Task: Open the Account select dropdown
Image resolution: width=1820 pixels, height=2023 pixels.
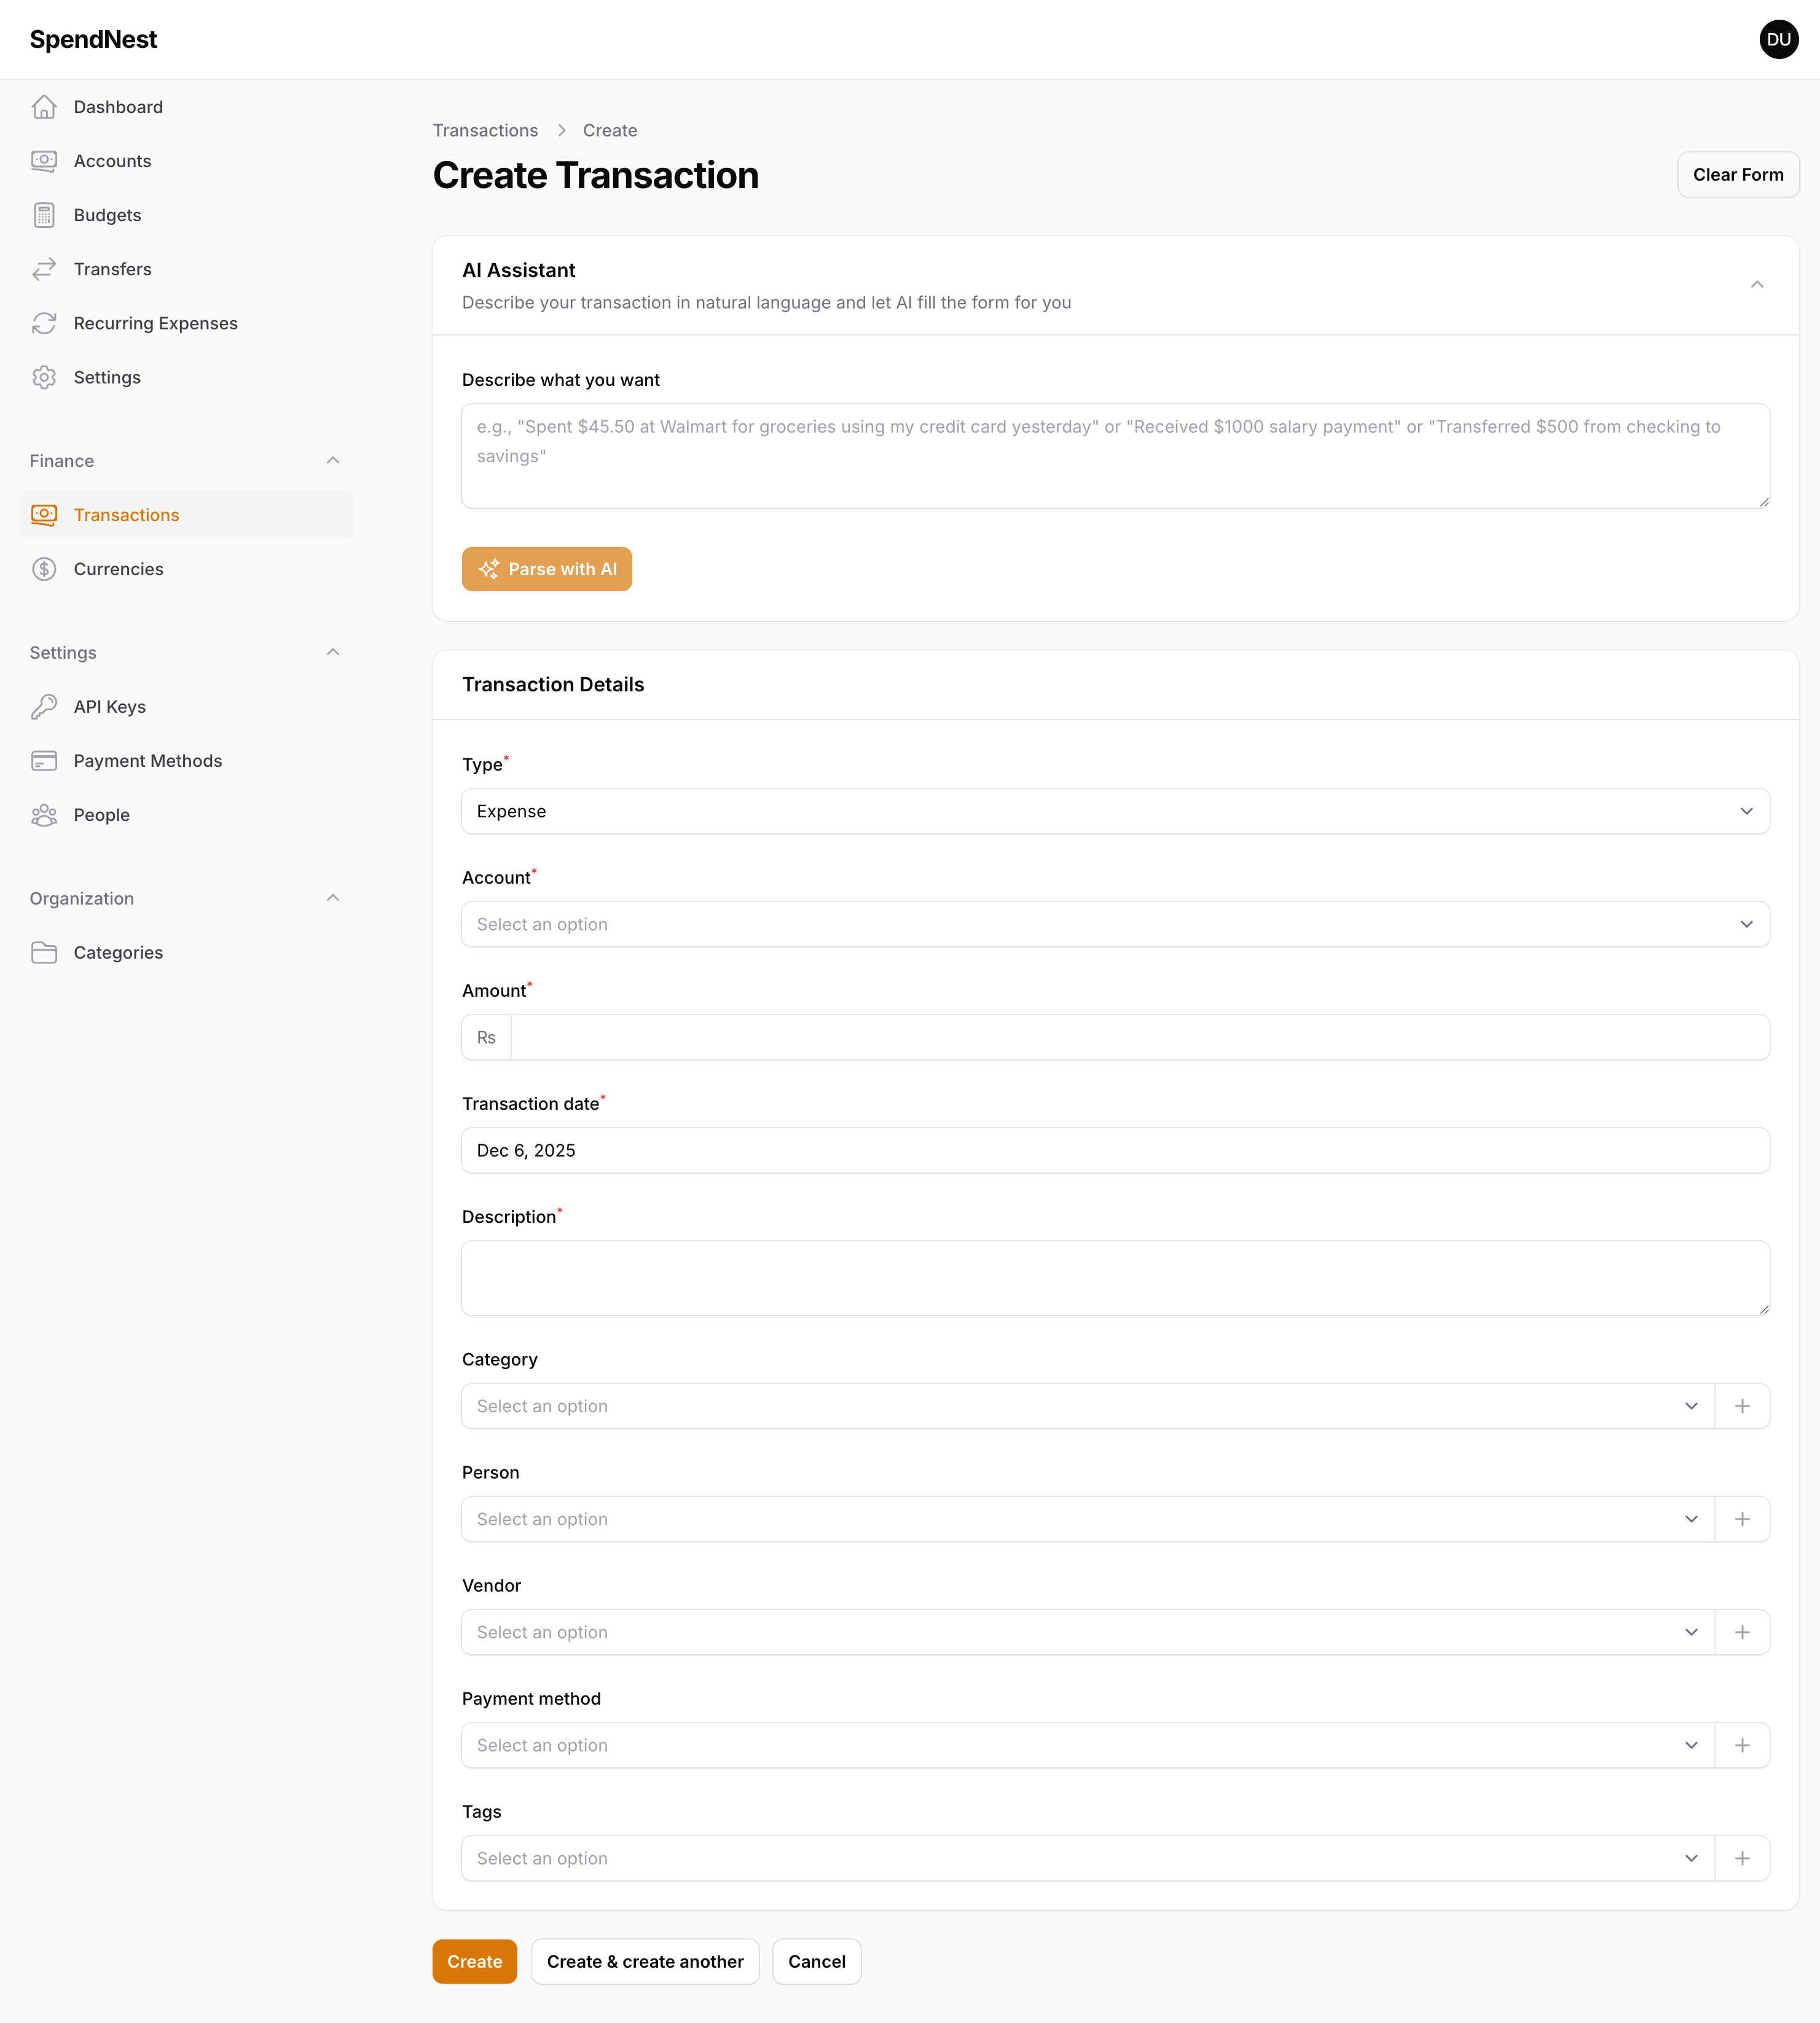Action: click(1114, 924)
